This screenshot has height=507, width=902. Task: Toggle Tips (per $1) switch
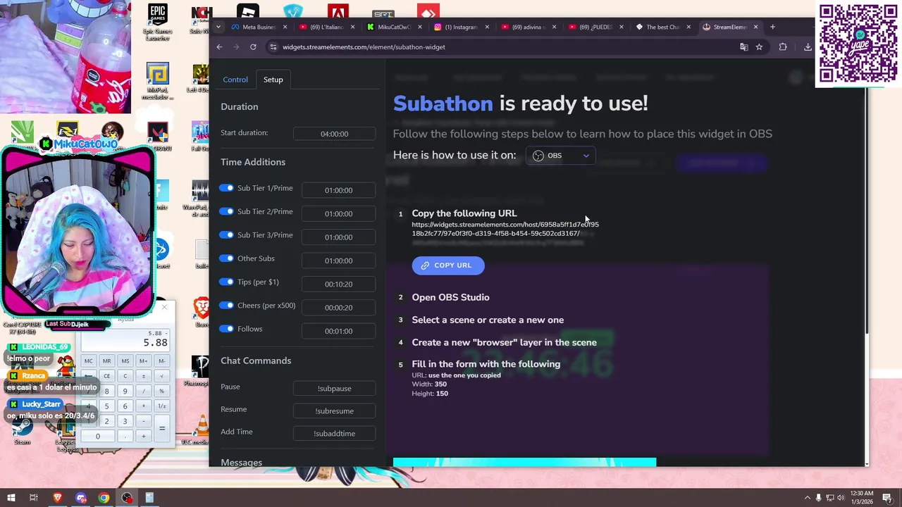[x=226, y=282]
